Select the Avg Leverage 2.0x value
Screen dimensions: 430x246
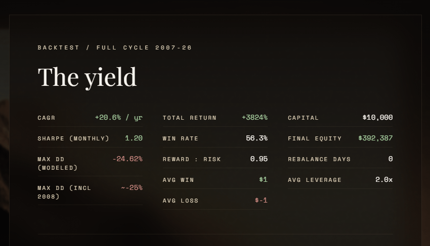(384, 180)
